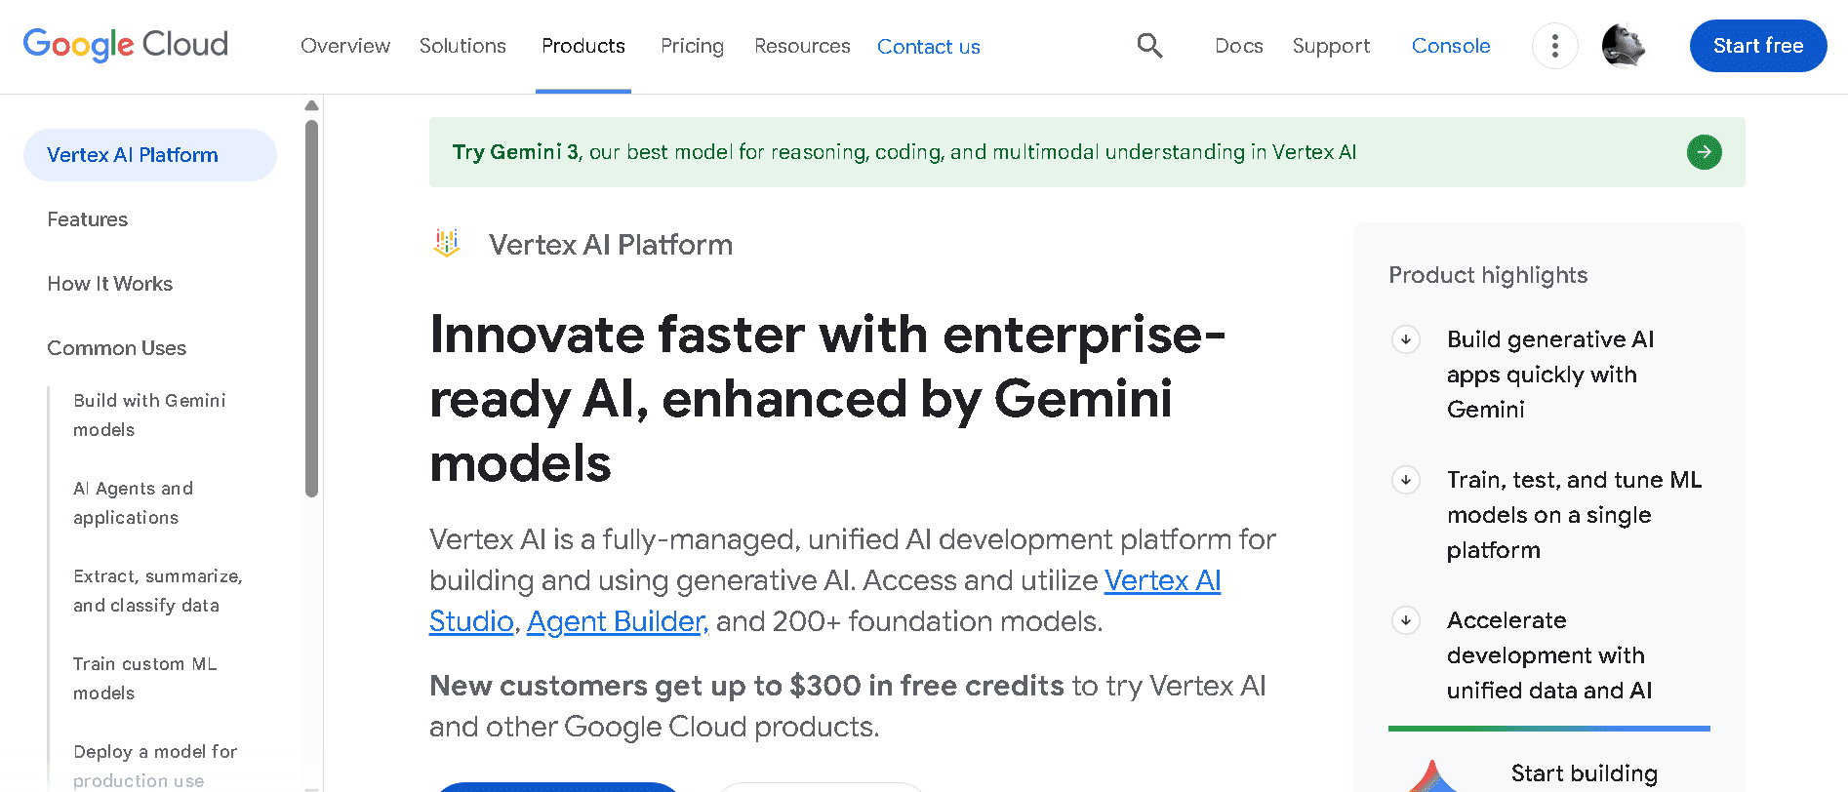Click the user profile avatar
This screenshot has height=792, width=1848.
[1624, 46]
